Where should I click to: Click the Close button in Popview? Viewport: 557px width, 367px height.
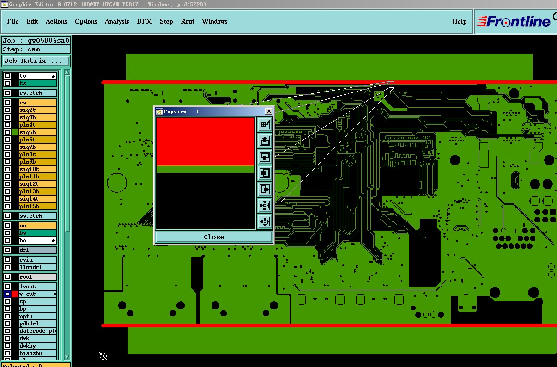tap(214, 237)
